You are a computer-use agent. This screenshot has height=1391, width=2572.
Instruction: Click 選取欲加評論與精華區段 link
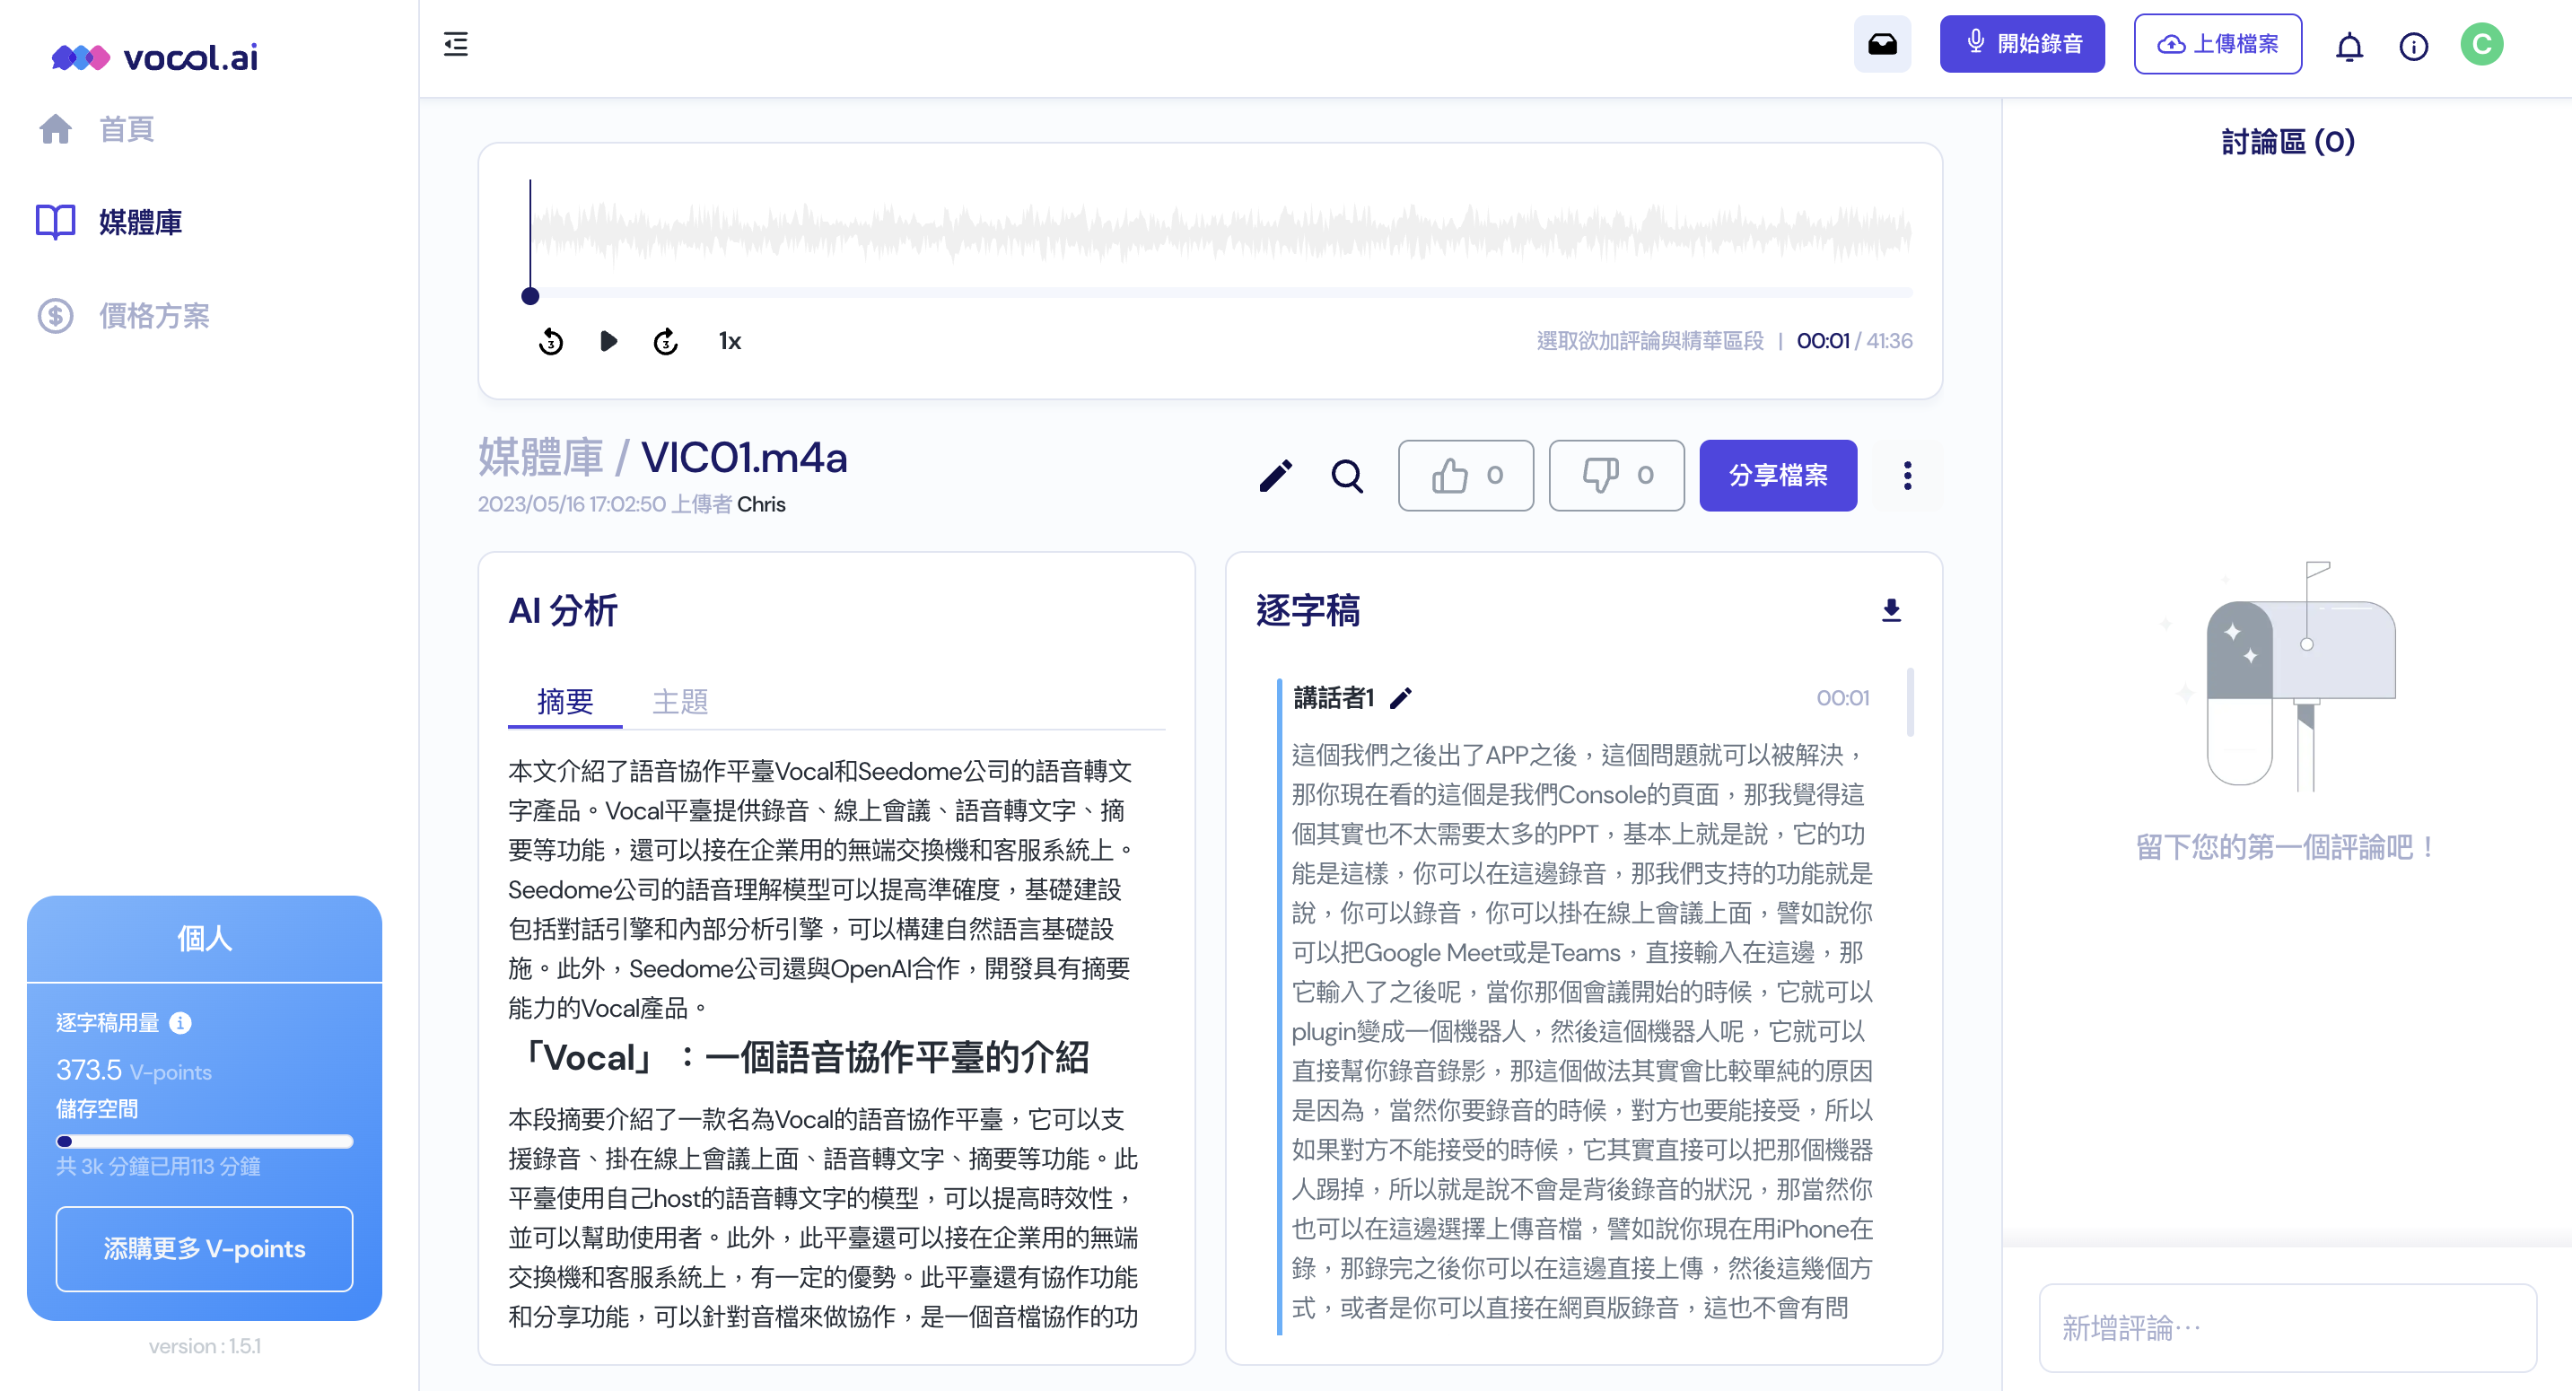coord(1650,342)
